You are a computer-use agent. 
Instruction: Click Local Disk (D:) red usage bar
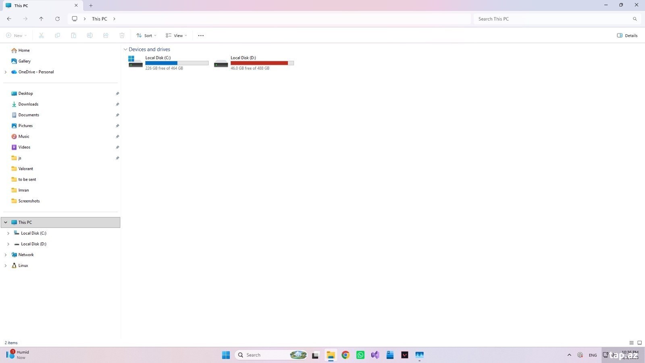pyautogui.click(x=262, y=63)
